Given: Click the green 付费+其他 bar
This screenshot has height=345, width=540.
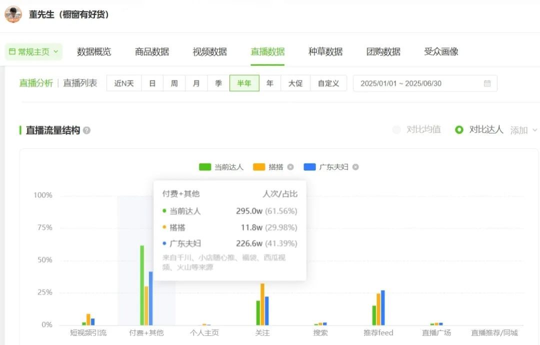Looking at the screenshot, I should (142, 285).
